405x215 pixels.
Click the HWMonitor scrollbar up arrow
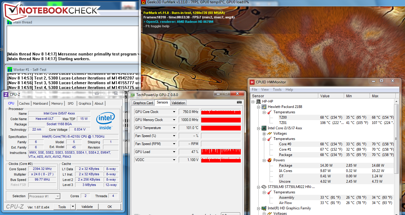(396, 101)
